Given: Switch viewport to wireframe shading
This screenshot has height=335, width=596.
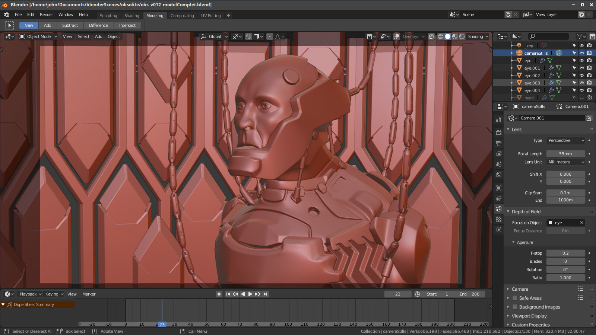Looking at the screenshot, I should (441, 36).
